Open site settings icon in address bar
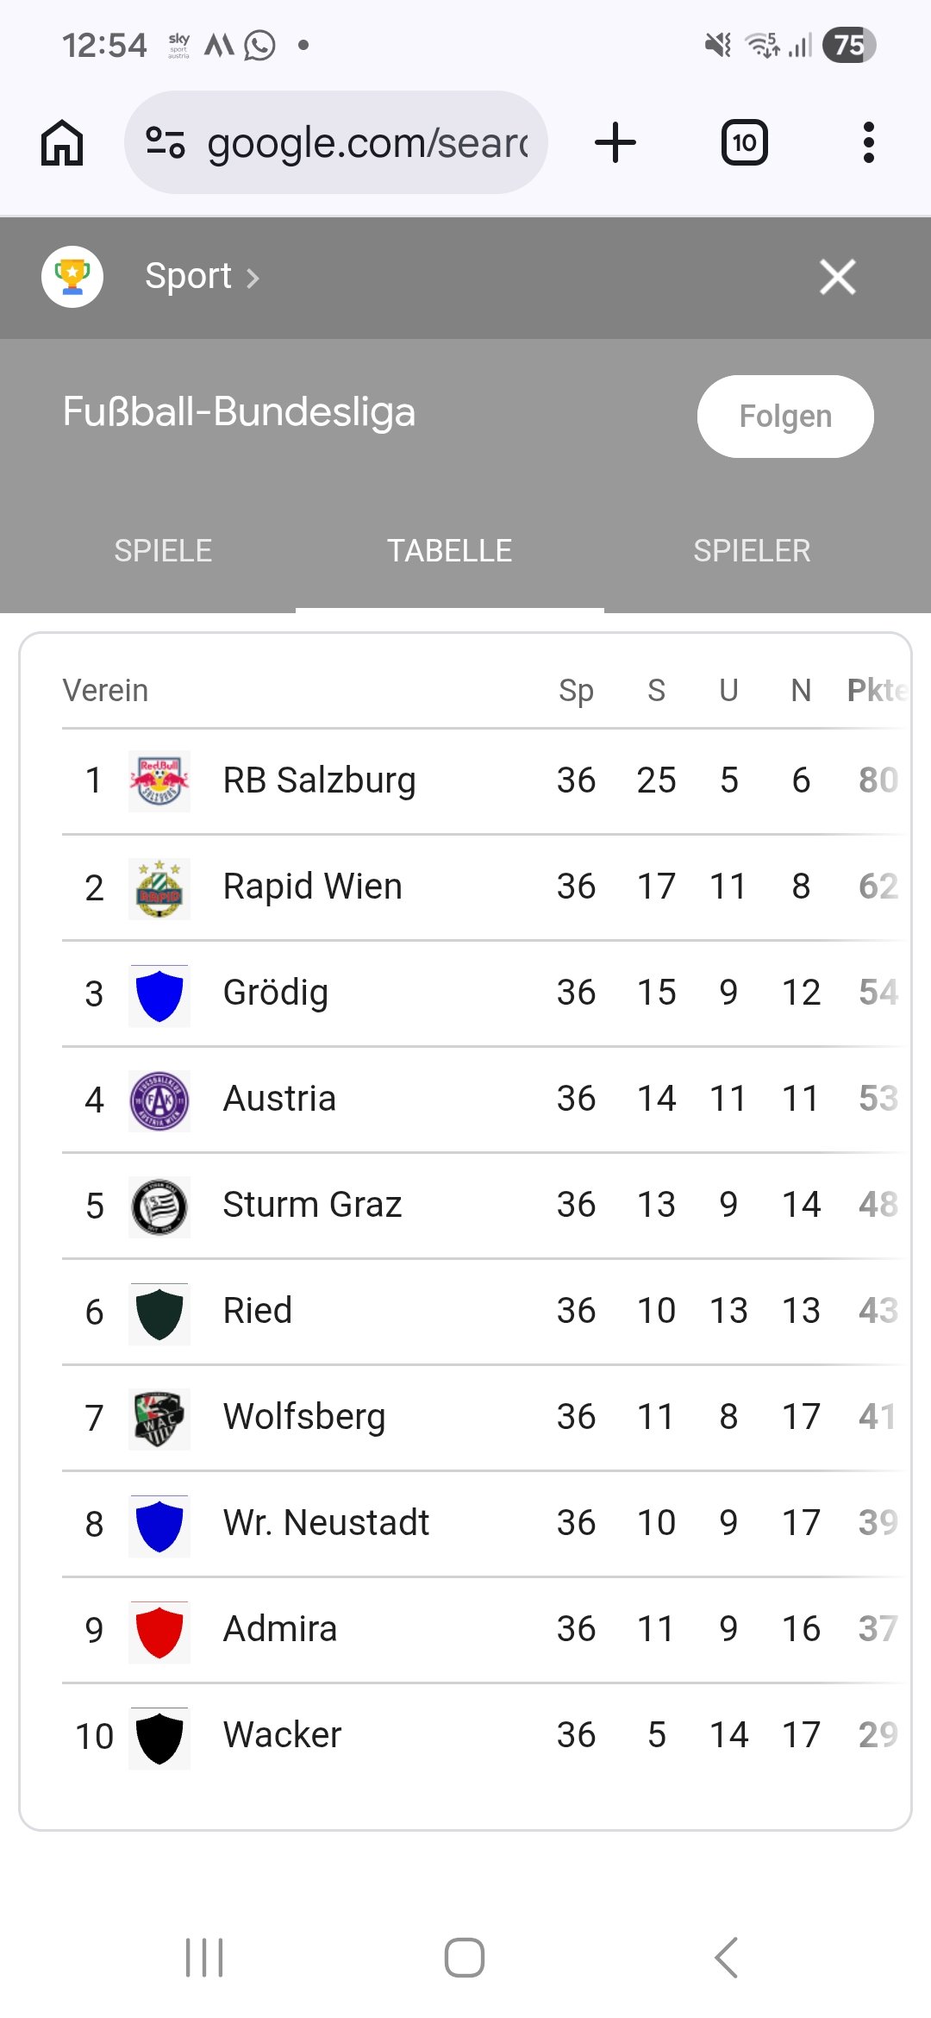 [166, 142]
